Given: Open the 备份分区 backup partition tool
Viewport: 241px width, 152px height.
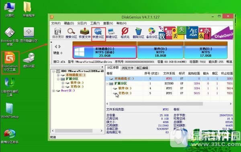Looking at the screenshot, I should click(x=152, y=33).
